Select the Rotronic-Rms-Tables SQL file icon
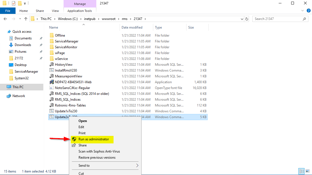The image size is (312, 175). pos(52,105)
